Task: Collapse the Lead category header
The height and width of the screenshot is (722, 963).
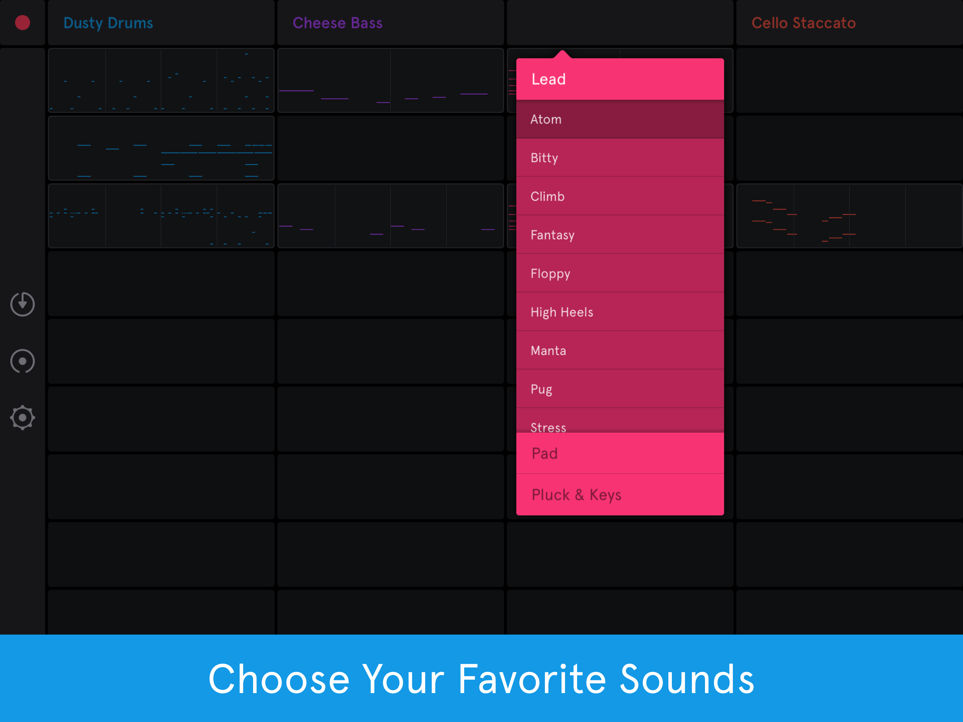Action: (620, 79)
